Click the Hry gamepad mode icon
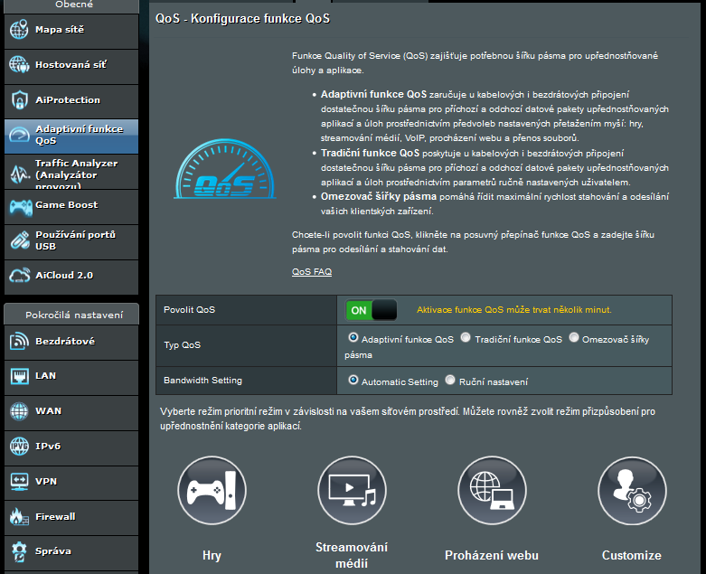This screenshot has height=574, width=706. (x=212, y=491)
